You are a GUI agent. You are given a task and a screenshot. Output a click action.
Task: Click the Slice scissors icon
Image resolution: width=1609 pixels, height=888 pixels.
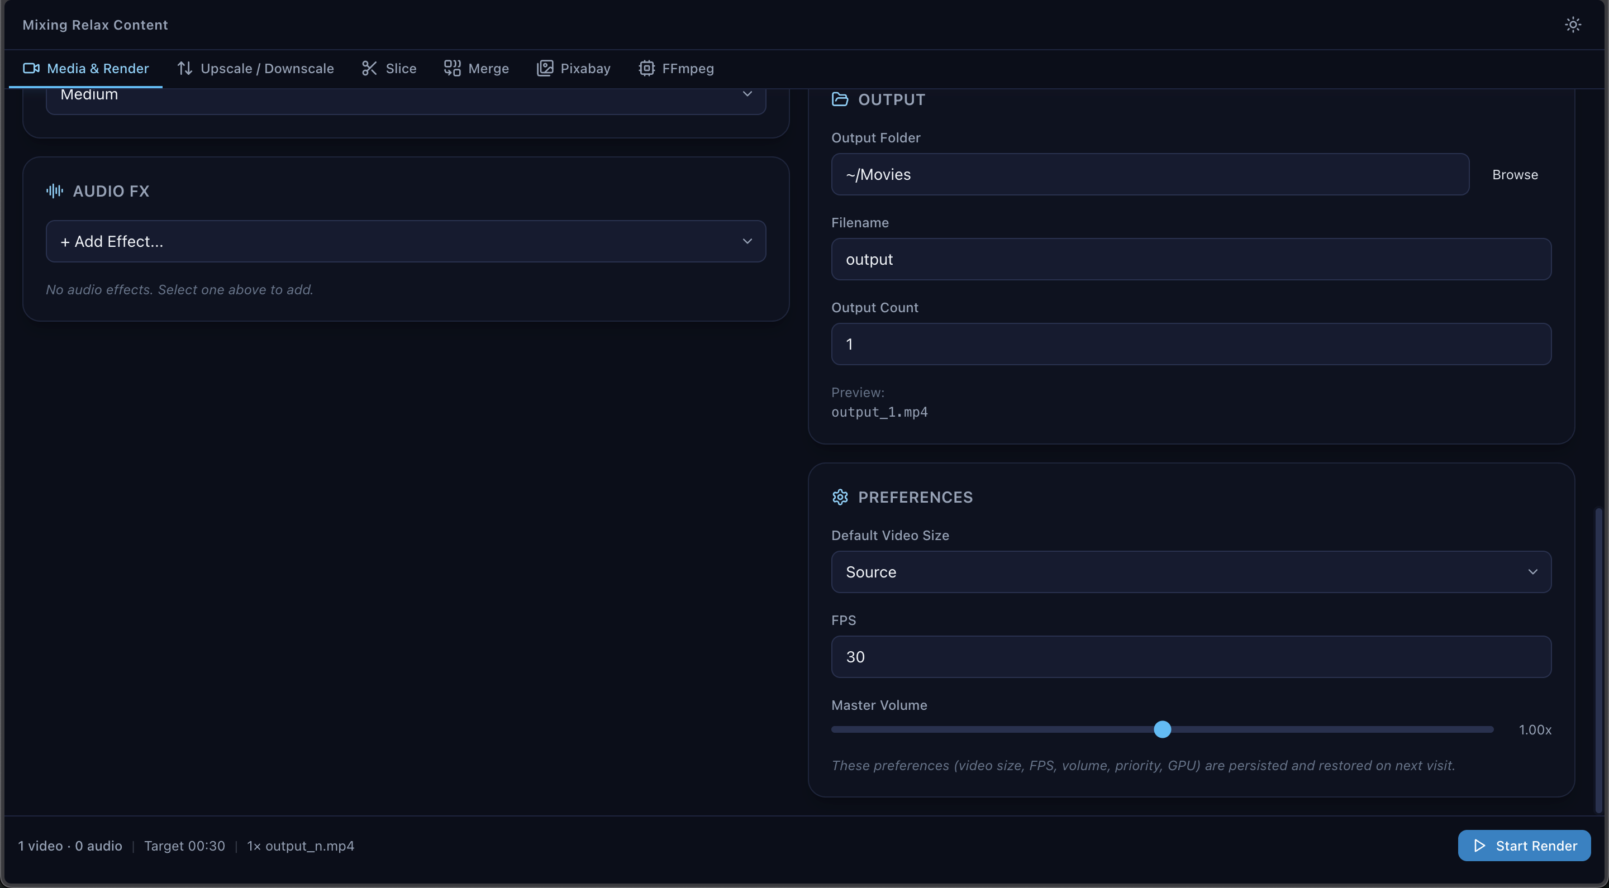pyautogui.click(x=369, y=68)
